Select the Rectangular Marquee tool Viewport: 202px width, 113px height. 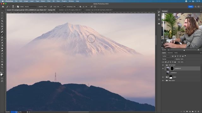[2, 15]
